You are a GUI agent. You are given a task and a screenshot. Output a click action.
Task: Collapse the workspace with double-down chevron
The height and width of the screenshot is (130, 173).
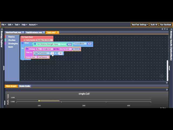click(x=167, y=83)
